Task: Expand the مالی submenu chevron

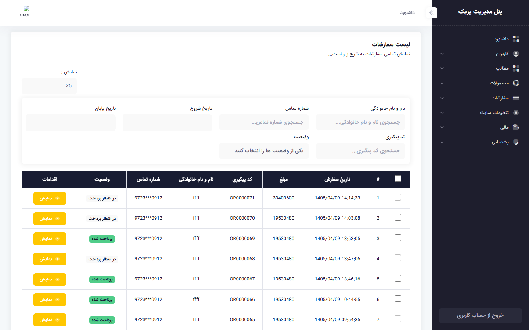Action: coord(442,128)
